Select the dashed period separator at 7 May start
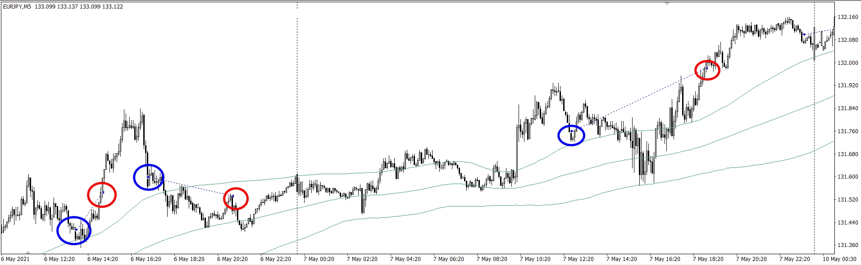The height and width of the screenshot is (265, 861). [297, 128]
